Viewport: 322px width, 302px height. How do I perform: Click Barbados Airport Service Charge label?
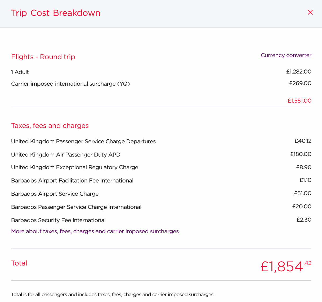(x=55, y=194)
